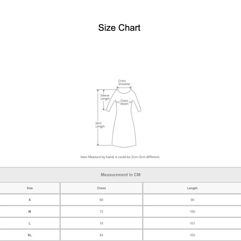
Task: Select the size M row
Action: click(x=30, y=211)
